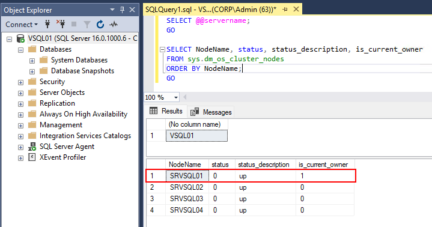Select the VSQL01 server database icon
Screen dimensions: 432x227
click(x=20, y=38)
